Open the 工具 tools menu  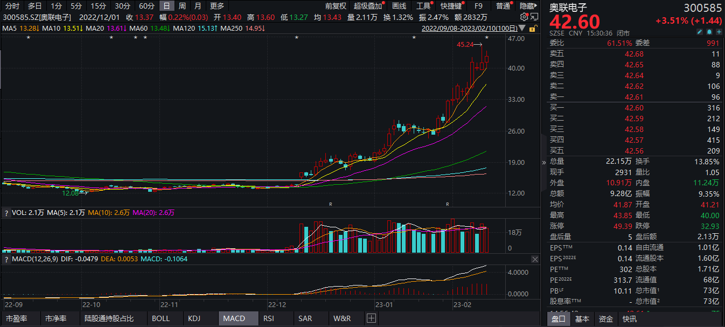(423, 6)
